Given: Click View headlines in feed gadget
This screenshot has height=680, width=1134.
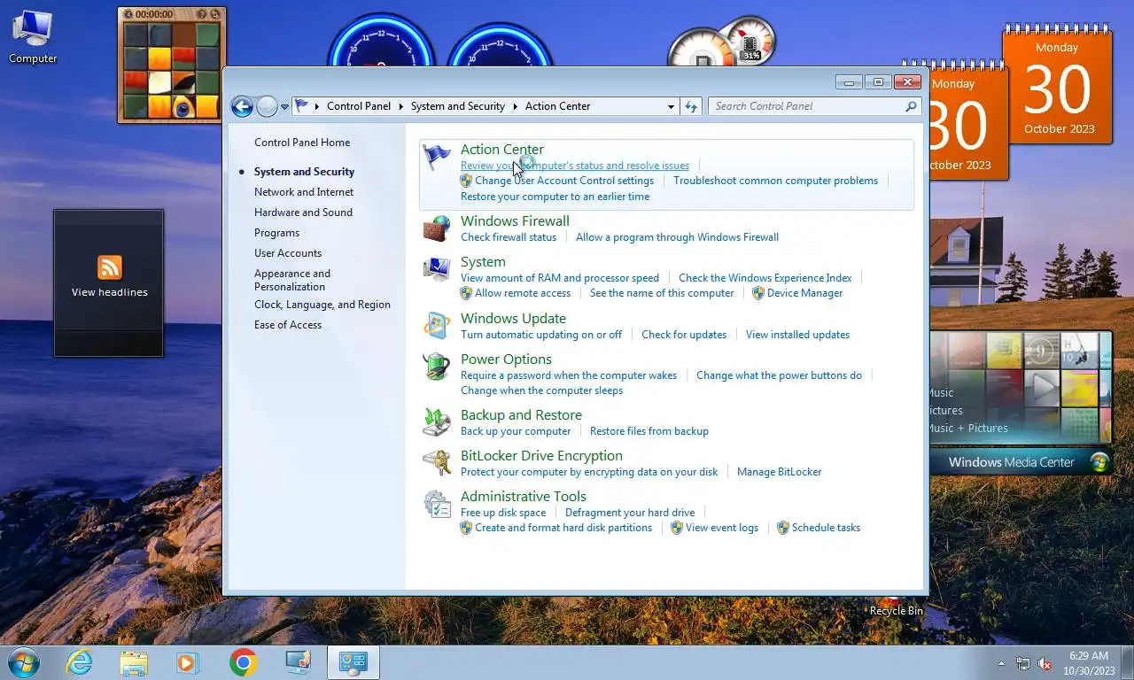Looking at the screenshot, I should (110, 292).
